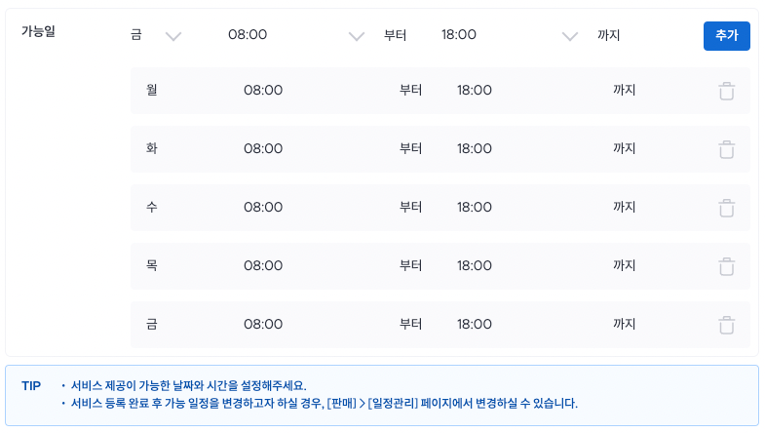The width and height of the screenshot is (765, 433).
Task: Delete the 화 (Tuesday) schedule row
Action: click(x=726, y=149)
